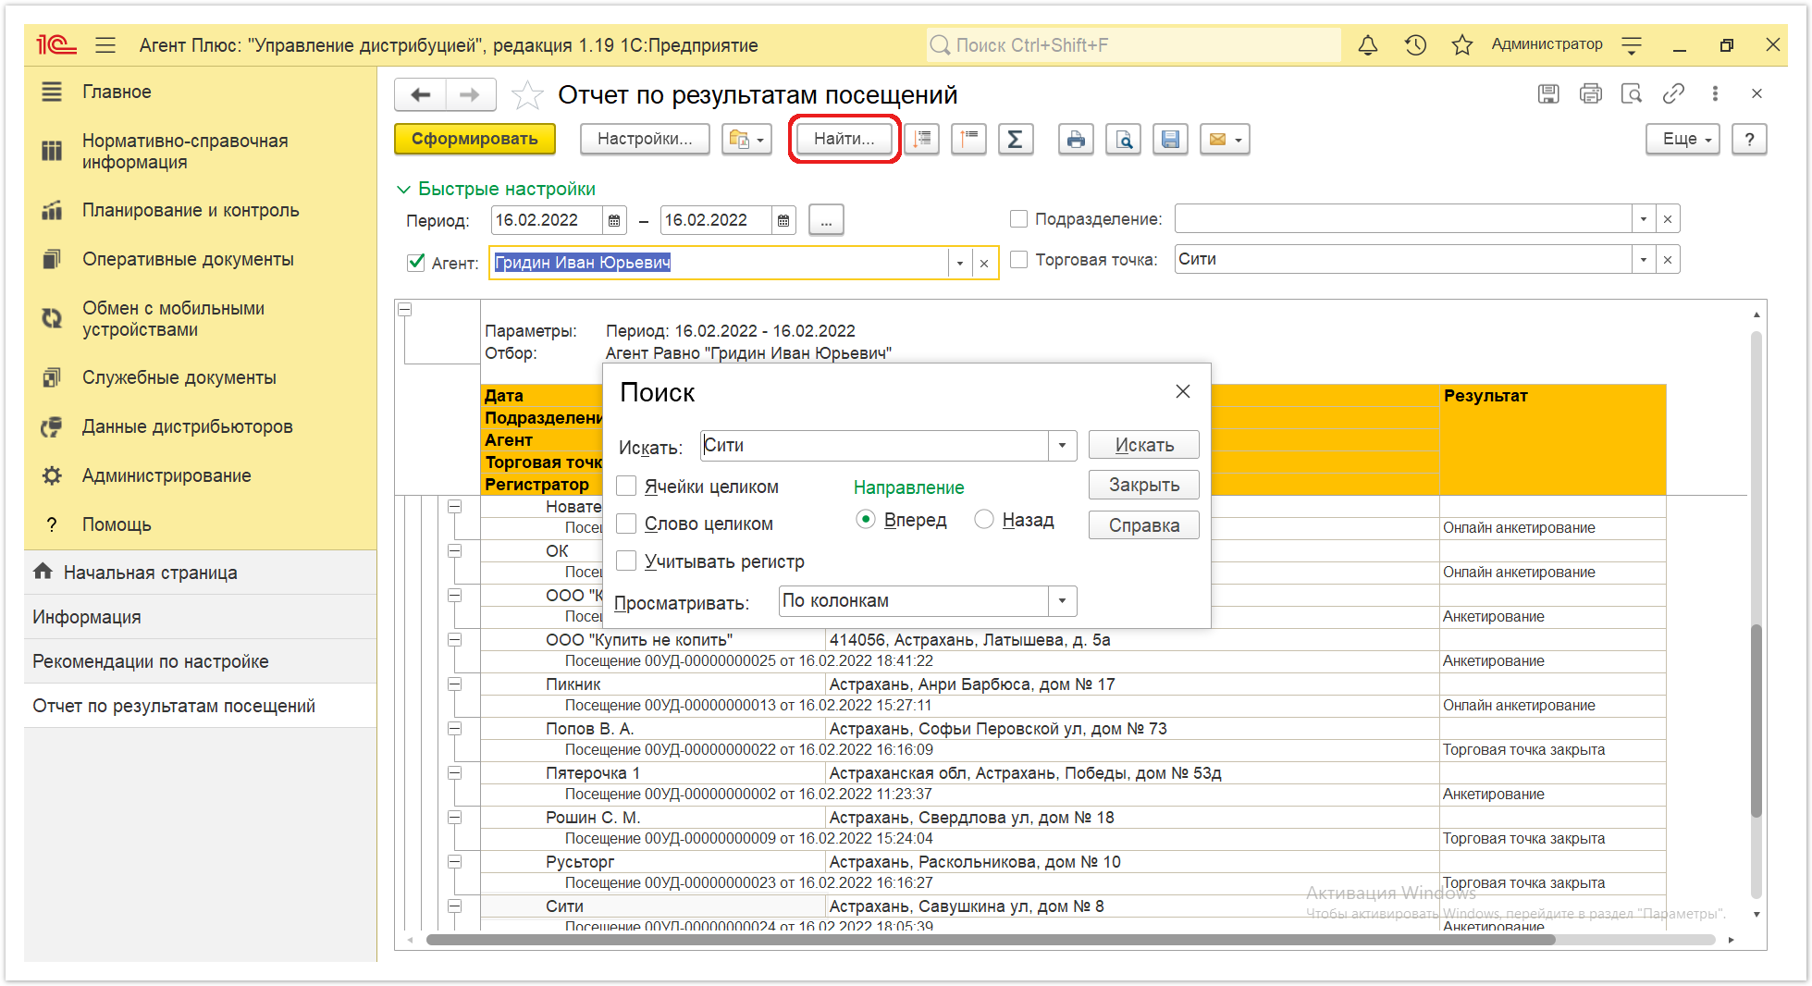Click the horizontal scrollbar thumb of report
The height and width of the screenshot is (986, 1812).
990,940
